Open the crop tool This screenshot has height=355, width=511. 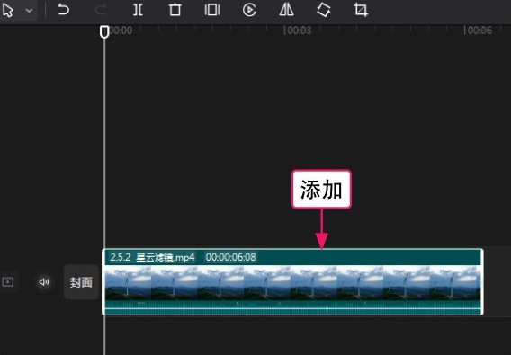pos(361,10)
